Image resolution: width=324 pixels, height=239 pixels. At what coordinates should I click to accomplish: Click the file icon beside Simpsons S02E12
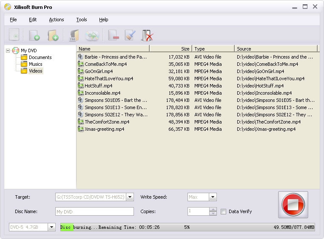[81, 115]
